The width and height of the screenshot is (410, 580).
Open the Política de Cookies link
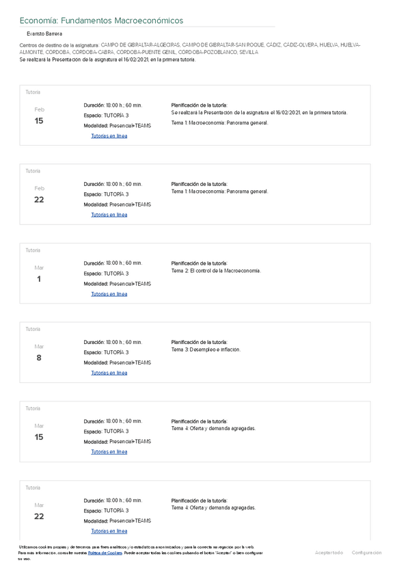(105, 553)
